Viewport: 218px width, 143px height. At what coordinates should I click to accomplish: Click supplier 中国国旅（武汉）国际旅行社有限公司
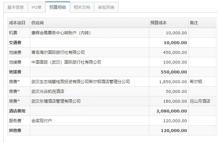click(x=66, y=62)
